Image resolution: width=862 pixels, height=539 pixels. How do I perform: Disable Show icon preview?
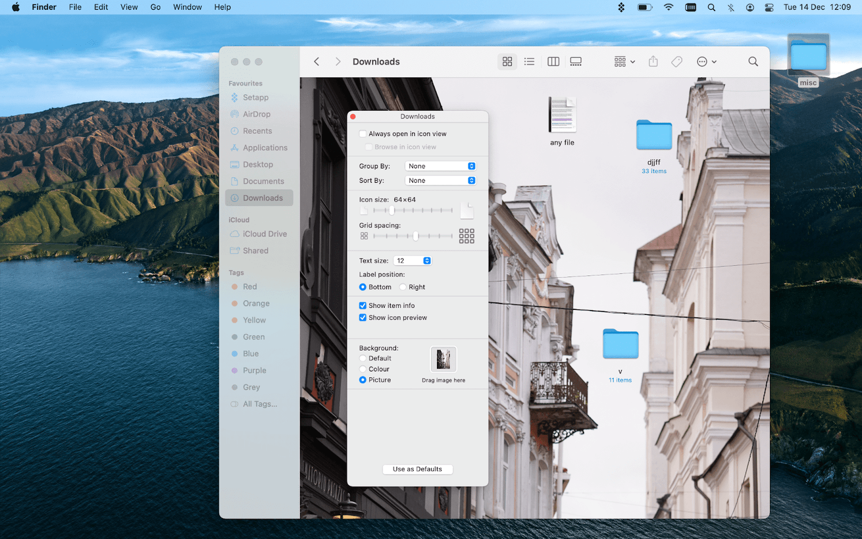pyautogui.click(x=362, y=317)
